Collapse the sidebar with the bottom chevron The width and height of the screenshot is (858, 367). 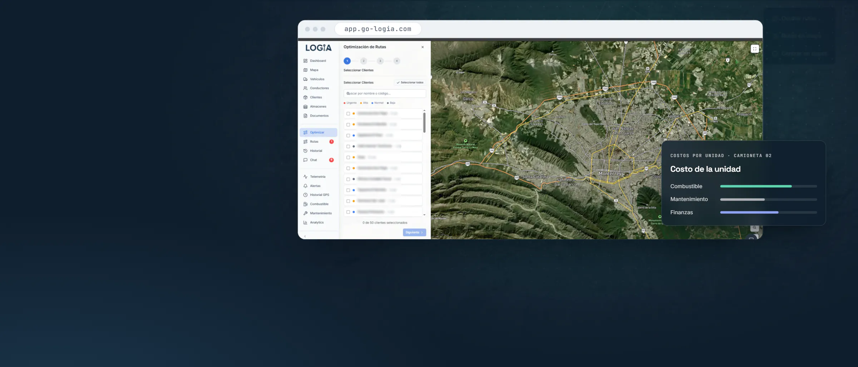[305, 236]
